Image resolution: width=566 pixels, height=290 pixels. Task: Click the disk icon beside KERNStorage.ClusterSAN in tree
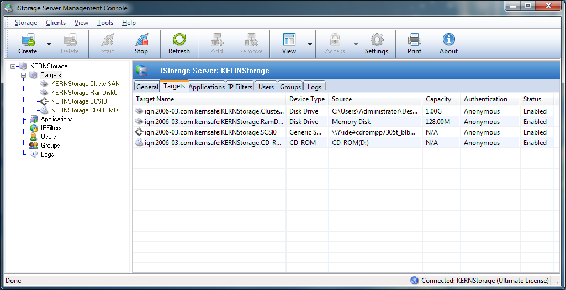(44, 84)
